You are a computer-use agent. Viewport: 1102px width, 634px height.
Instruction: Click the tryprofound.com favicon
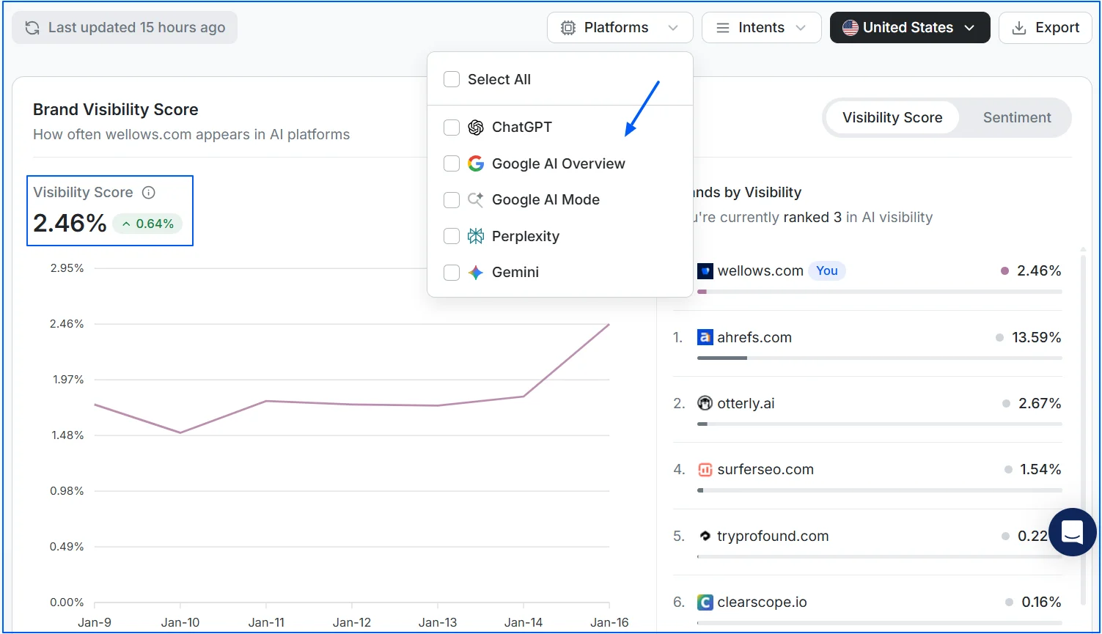(705, 536)
